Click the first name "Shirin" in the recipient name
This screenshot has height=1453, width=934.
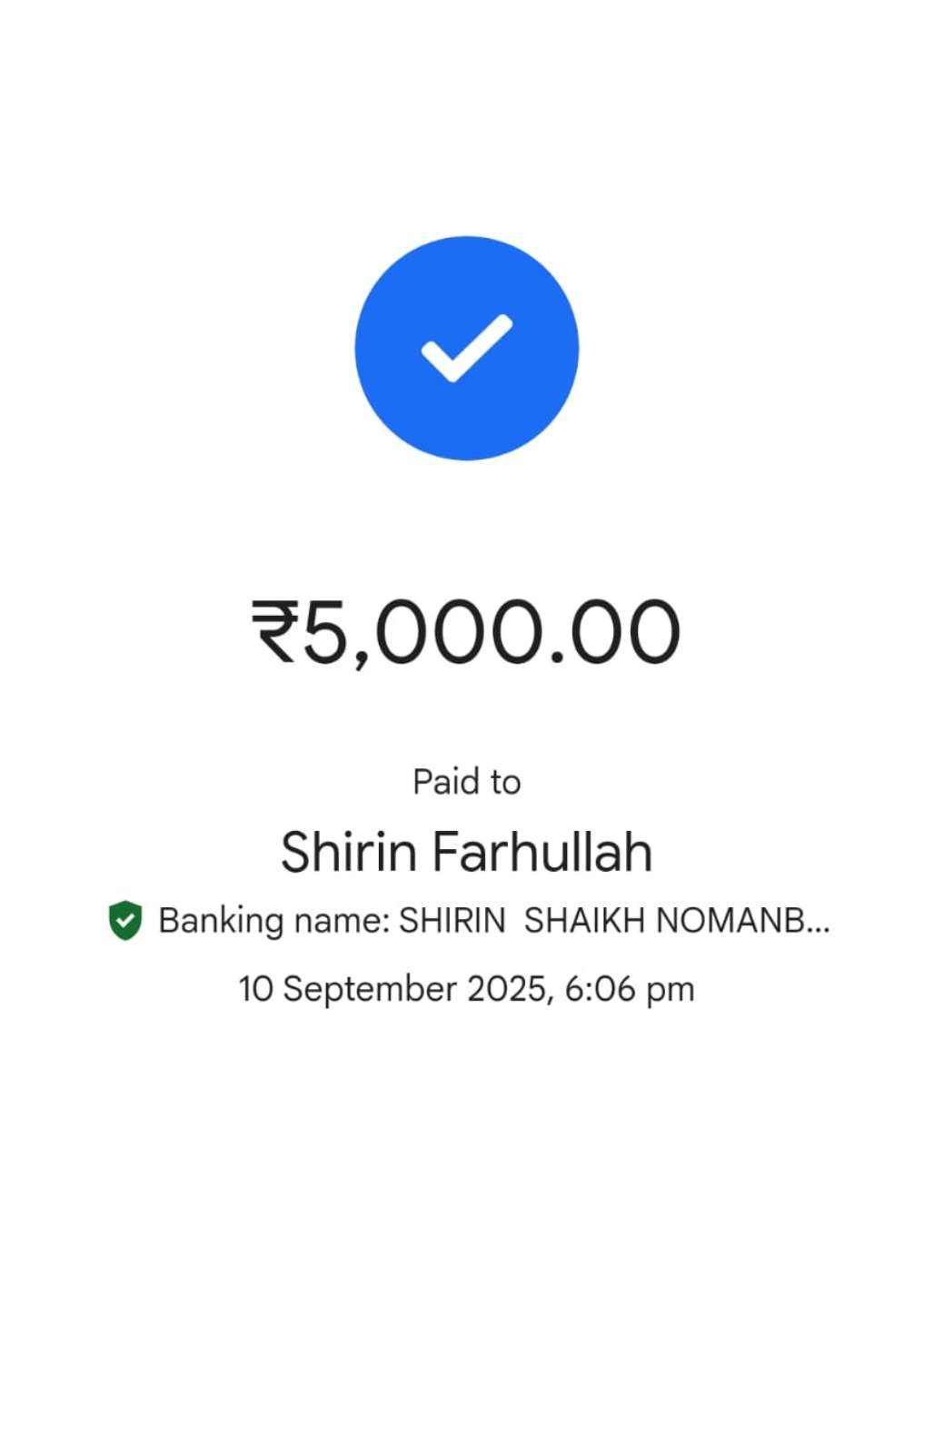pos(349,852)
